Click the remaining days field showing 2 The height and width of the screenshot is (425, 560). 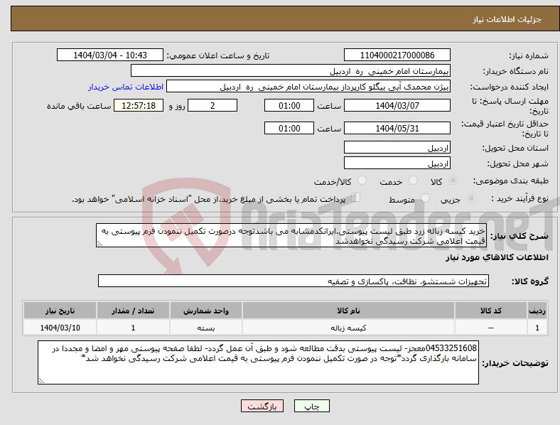pos(212,105)
